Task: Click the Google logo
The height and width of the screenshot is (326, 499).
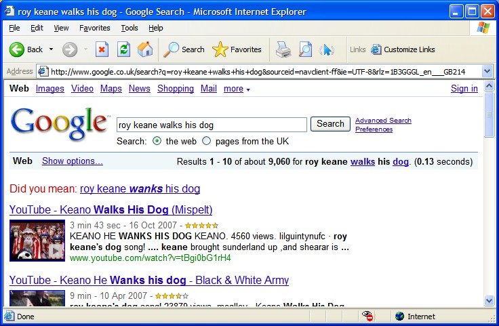Action: [59, 124]
